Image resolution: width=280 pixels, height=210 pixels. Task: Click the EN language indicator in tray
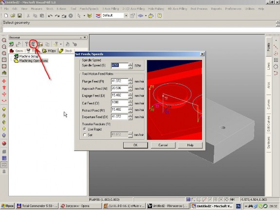tap(239, 206)
